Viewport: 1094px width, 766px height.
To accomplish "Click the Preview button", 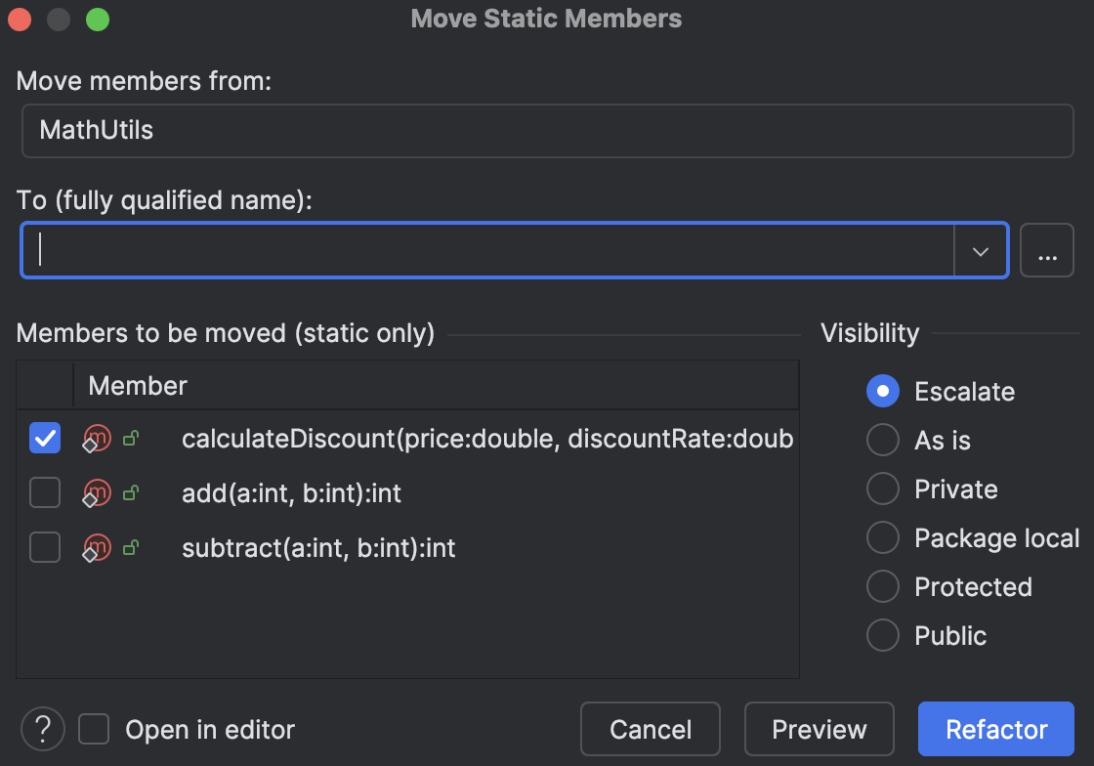I will [820, 729].
